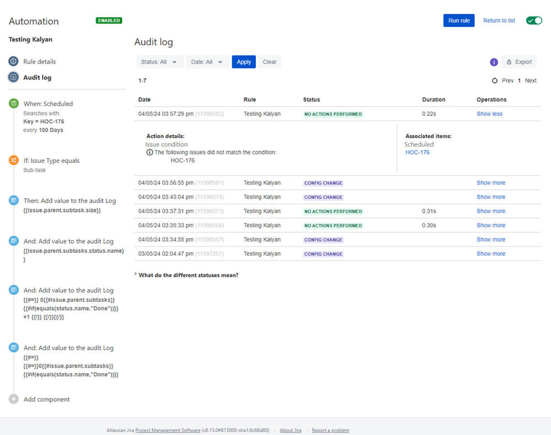Open the Status: All dropdown

(159, 62)
